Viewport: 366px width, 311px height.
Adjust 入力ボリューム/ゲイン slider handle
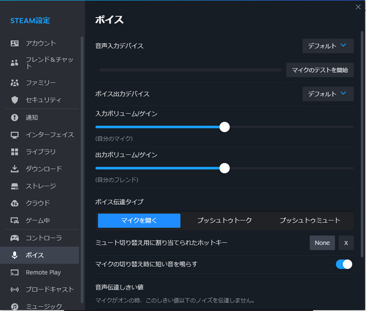pos(224,127)
